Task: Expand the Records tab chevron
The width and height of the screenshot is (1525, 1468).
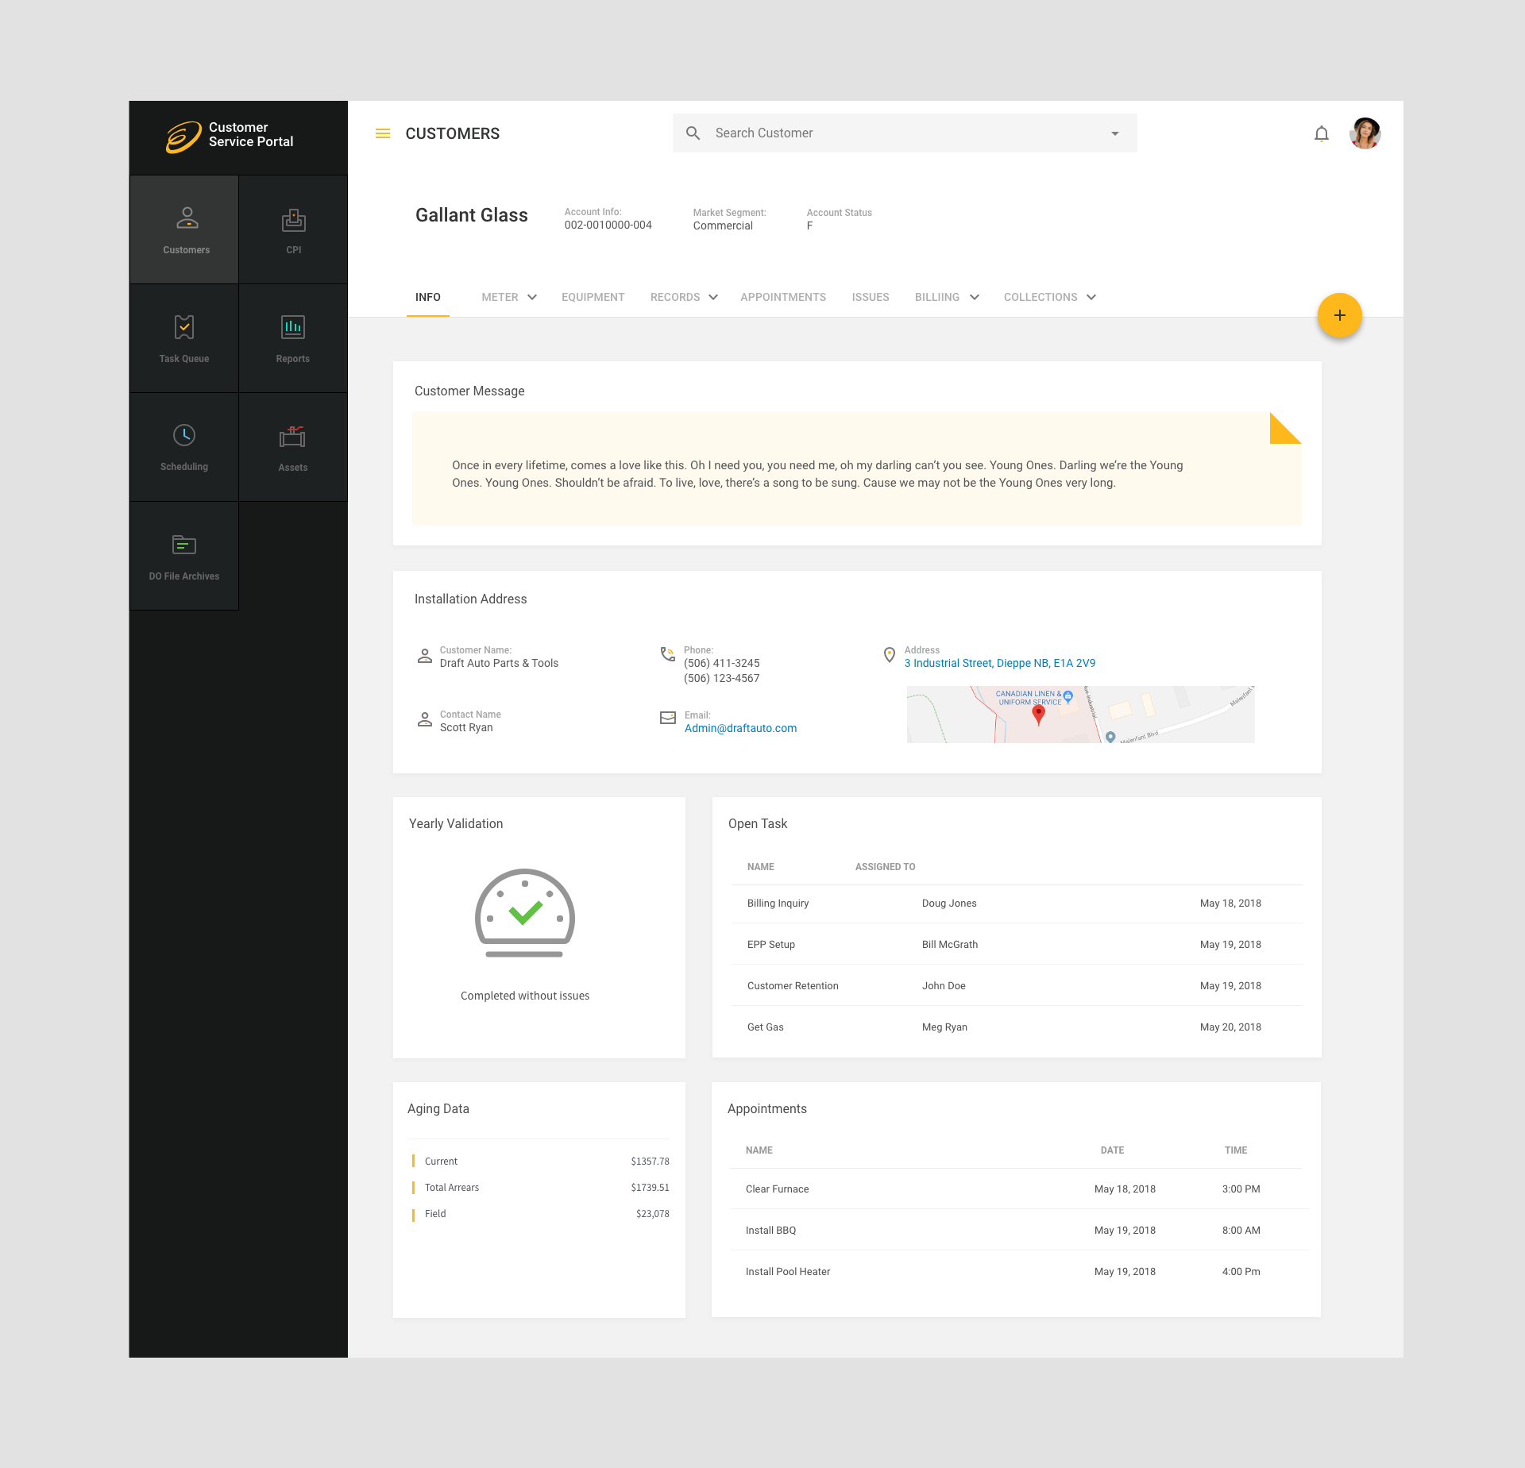Action: [x=713, y=297]
